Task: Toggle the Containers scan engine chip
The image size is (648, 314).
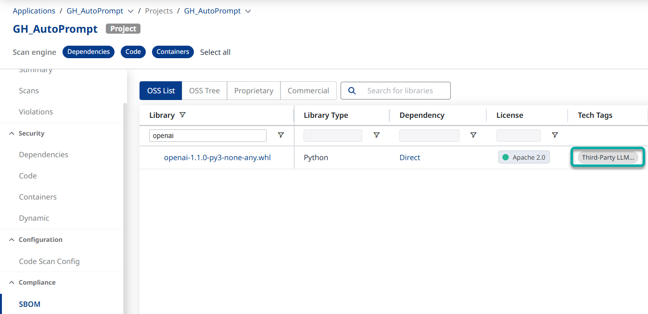Action: 173,52
